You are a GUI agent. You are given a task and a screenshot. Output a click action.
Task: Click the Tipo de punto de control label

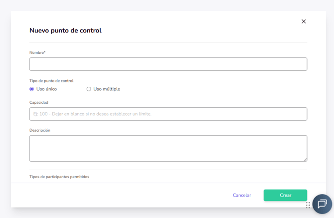51,81
